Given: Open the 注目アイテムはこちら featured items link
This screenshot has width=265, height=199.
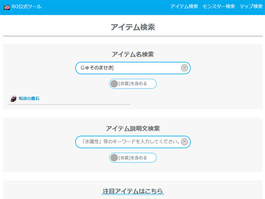Looking at the screenshot, I should coord(132,191).
